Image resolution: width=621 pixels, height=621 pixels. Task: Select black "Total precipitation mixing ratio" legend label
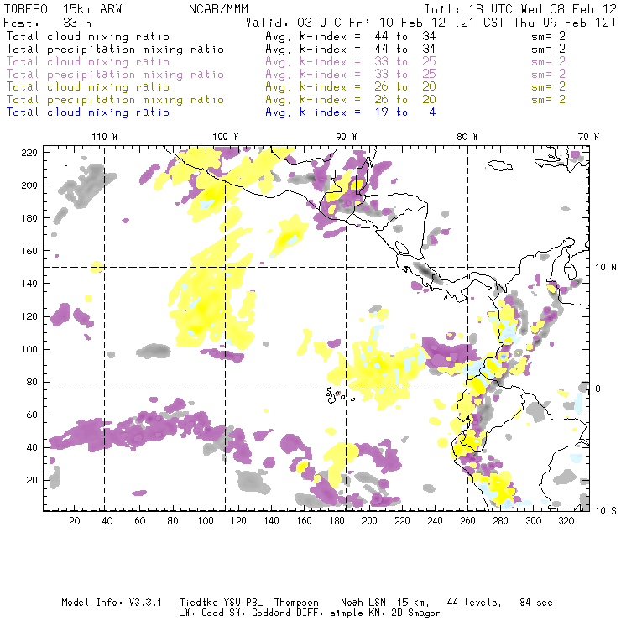tap(115, 50)
